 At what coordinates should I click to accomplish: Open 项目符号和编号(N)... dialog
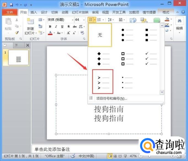[112, 98]
